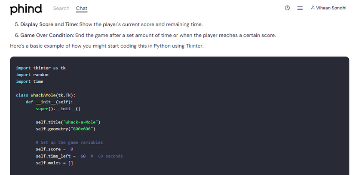This screenshot has width=356, height=175.
Task: Click the 'import random' code line
Action: click(32, 75)
